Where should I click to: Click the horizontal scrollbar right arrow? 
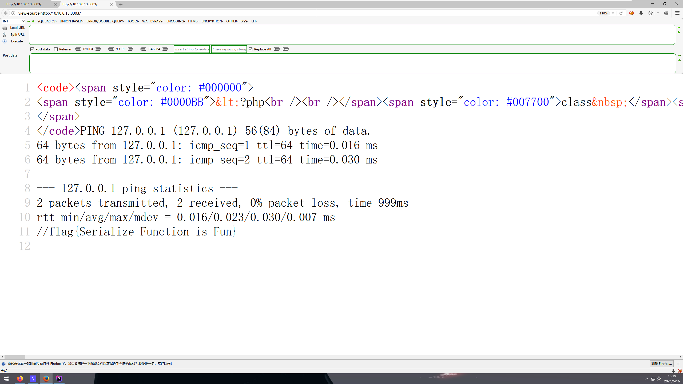coord(681,357)
